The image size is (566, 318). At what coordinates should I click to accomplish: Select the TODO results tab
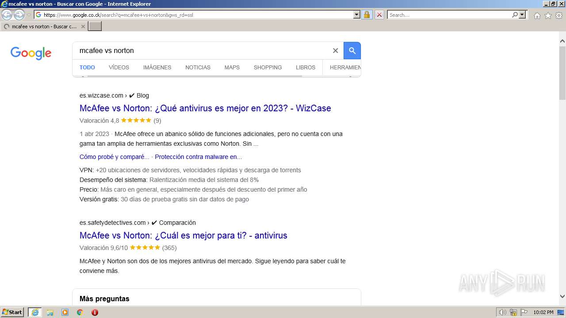coord(87,68)
